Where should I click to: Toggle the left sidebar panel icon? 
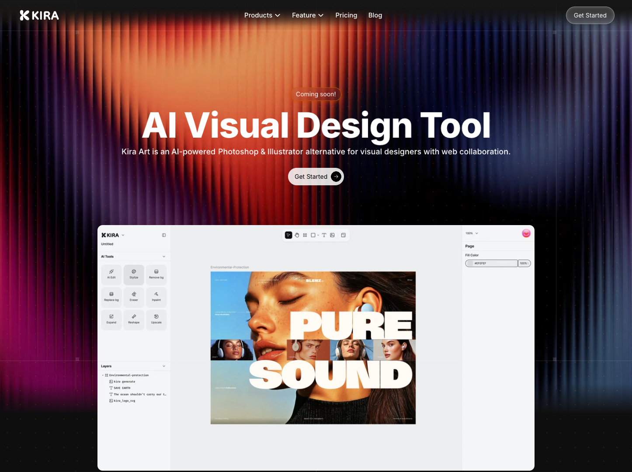pyautogui.click(x=164, y=235)
